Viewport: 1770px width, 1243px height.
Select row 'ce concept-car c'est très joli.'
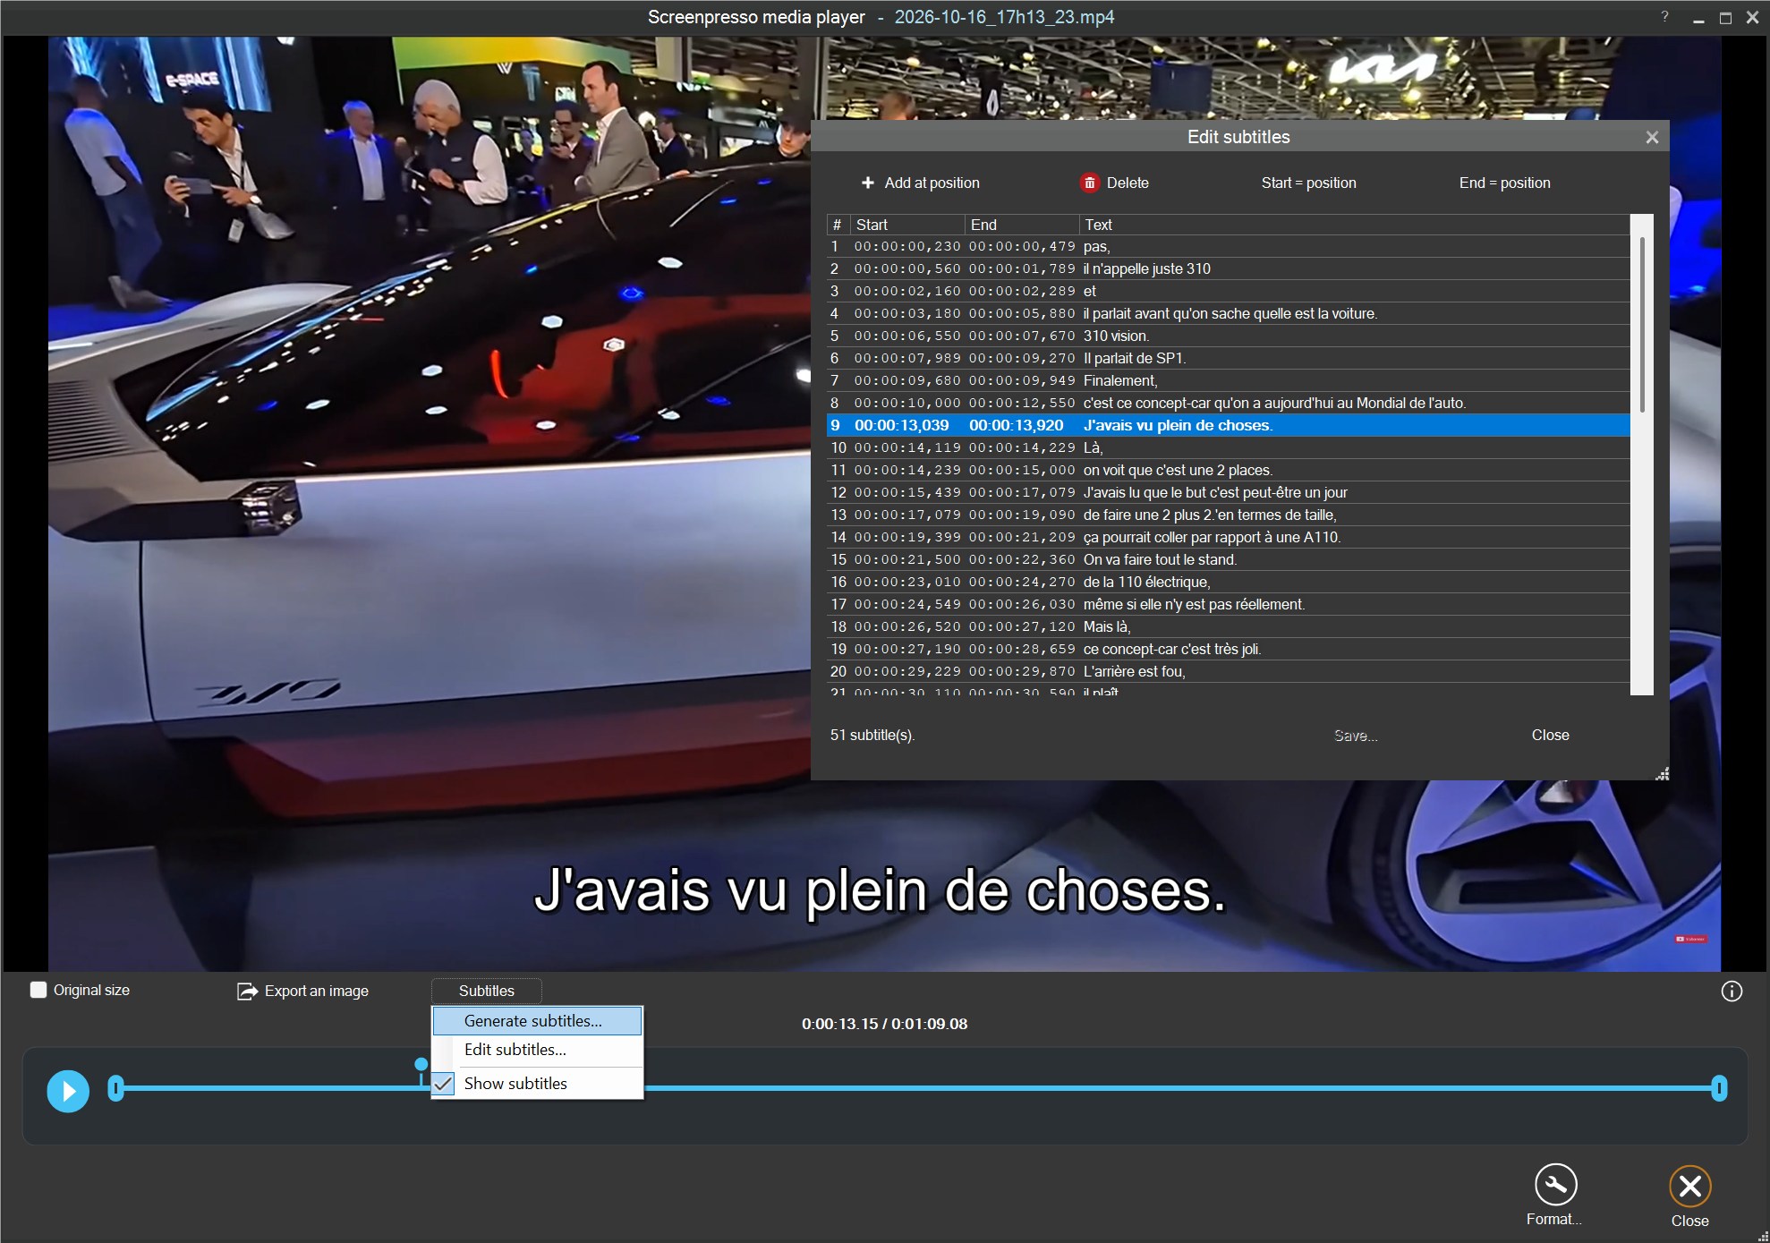tap(1228, 649)
